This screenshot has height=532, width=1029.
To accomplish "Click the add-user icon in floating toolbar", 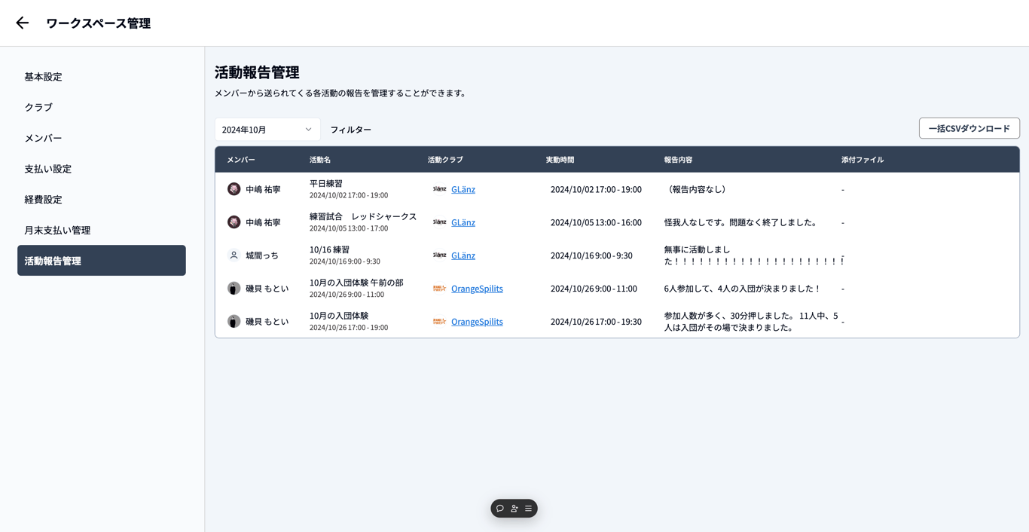I will 514,509.
